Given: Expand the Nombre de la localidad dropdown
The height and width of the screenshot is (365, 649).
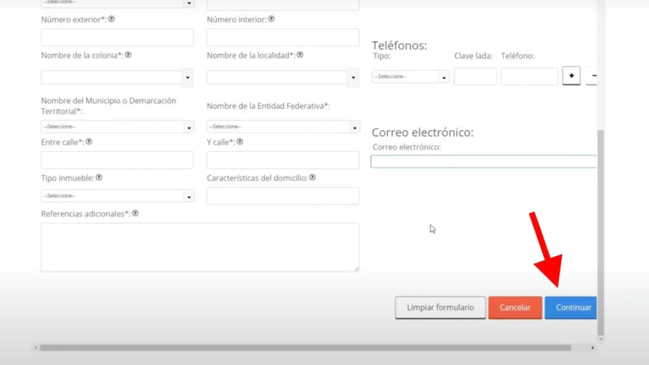Looking at the screenshot, I should pyautogui.click(x=283, y=78).
